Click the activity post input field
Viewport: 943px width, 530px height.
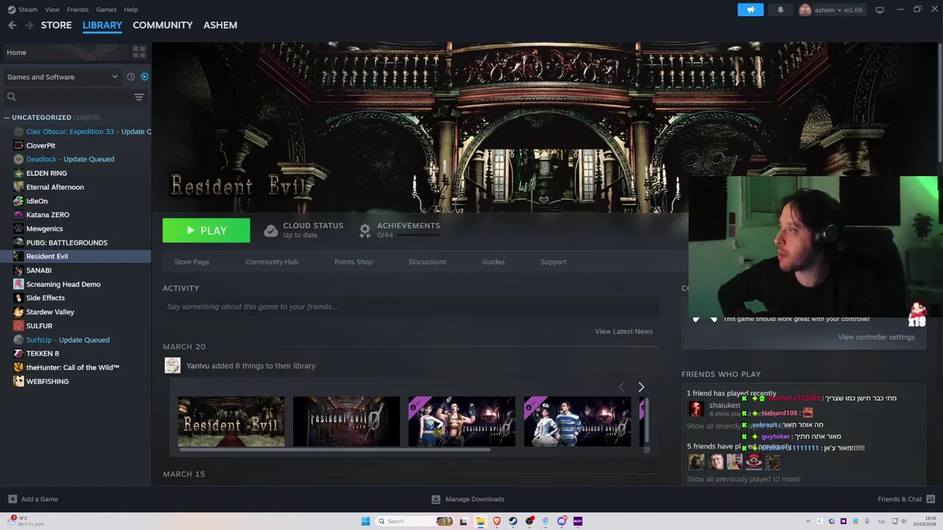(x=410, y=306)
